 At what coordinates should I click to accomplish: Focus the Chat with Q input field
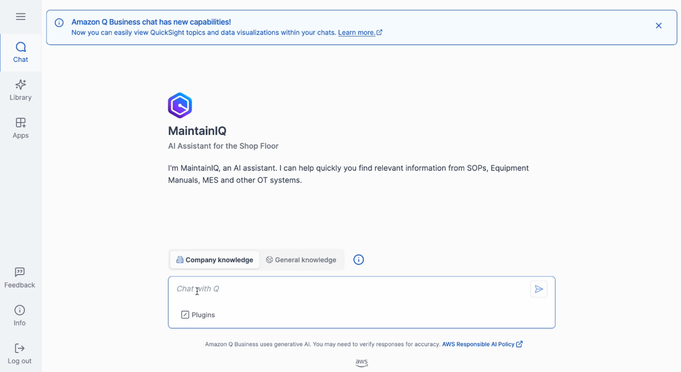351,289
